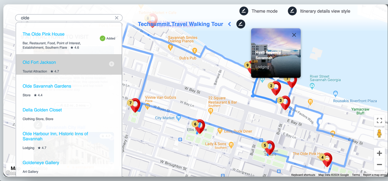
Task: Select map marker number 7
Action: click(x=135, y=105)
